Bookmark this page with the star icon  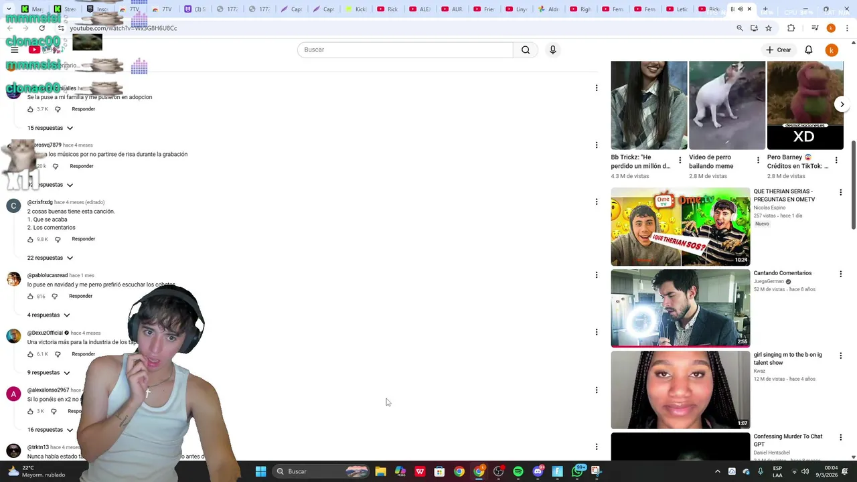pos(769,28)
